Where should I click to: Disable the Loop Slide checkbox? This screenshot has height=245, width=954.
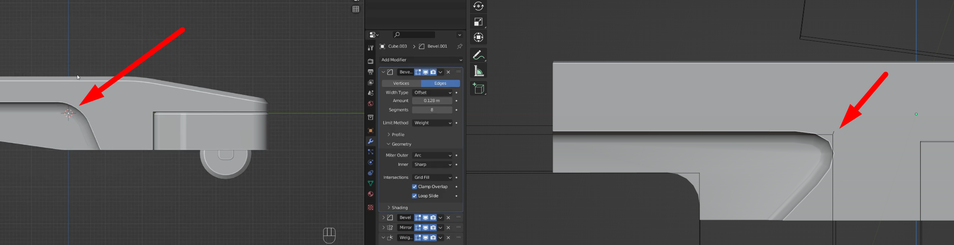[x=414, y=196]
